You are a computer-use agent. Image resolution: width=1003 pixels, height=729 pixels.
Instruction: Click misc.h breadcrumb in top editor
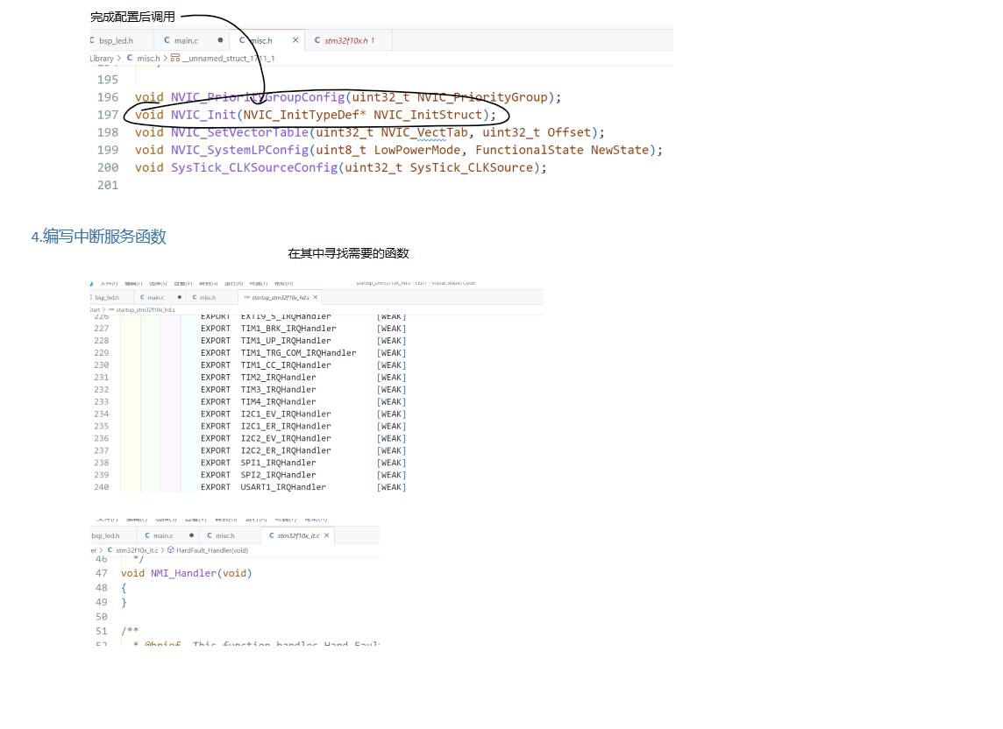click(148, 58)
